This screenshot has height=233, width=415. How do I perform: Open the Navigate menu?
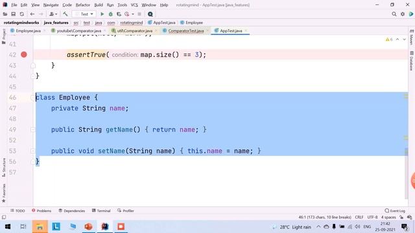point(51,5)
